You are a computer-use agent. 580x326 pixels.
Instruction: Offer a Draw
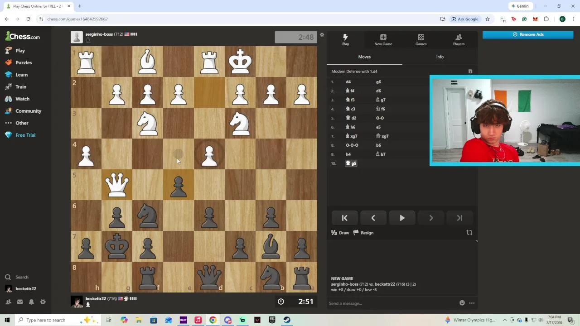(340, 233)
